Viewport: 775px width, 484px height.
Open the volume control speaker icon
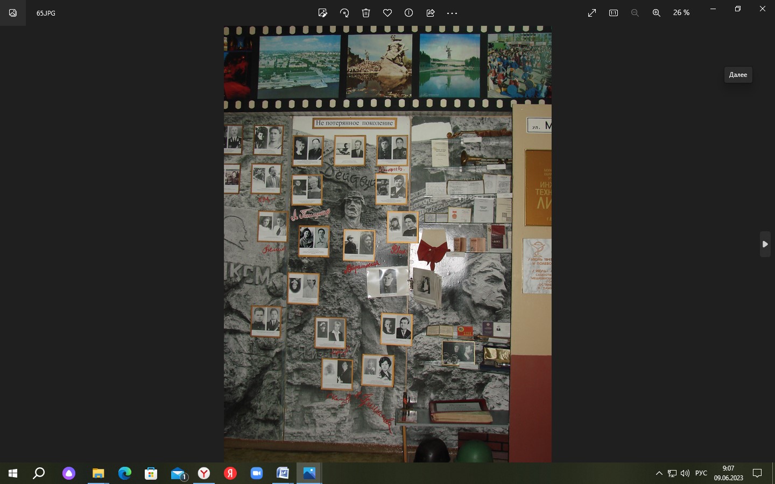pos(685,473)
